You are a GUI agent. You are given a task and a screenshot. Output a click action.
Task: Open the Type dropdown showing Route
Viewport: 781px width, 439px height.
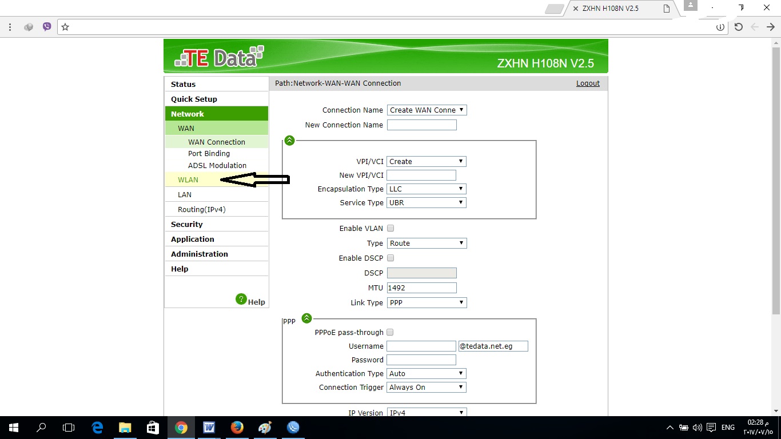click(427, 243)
